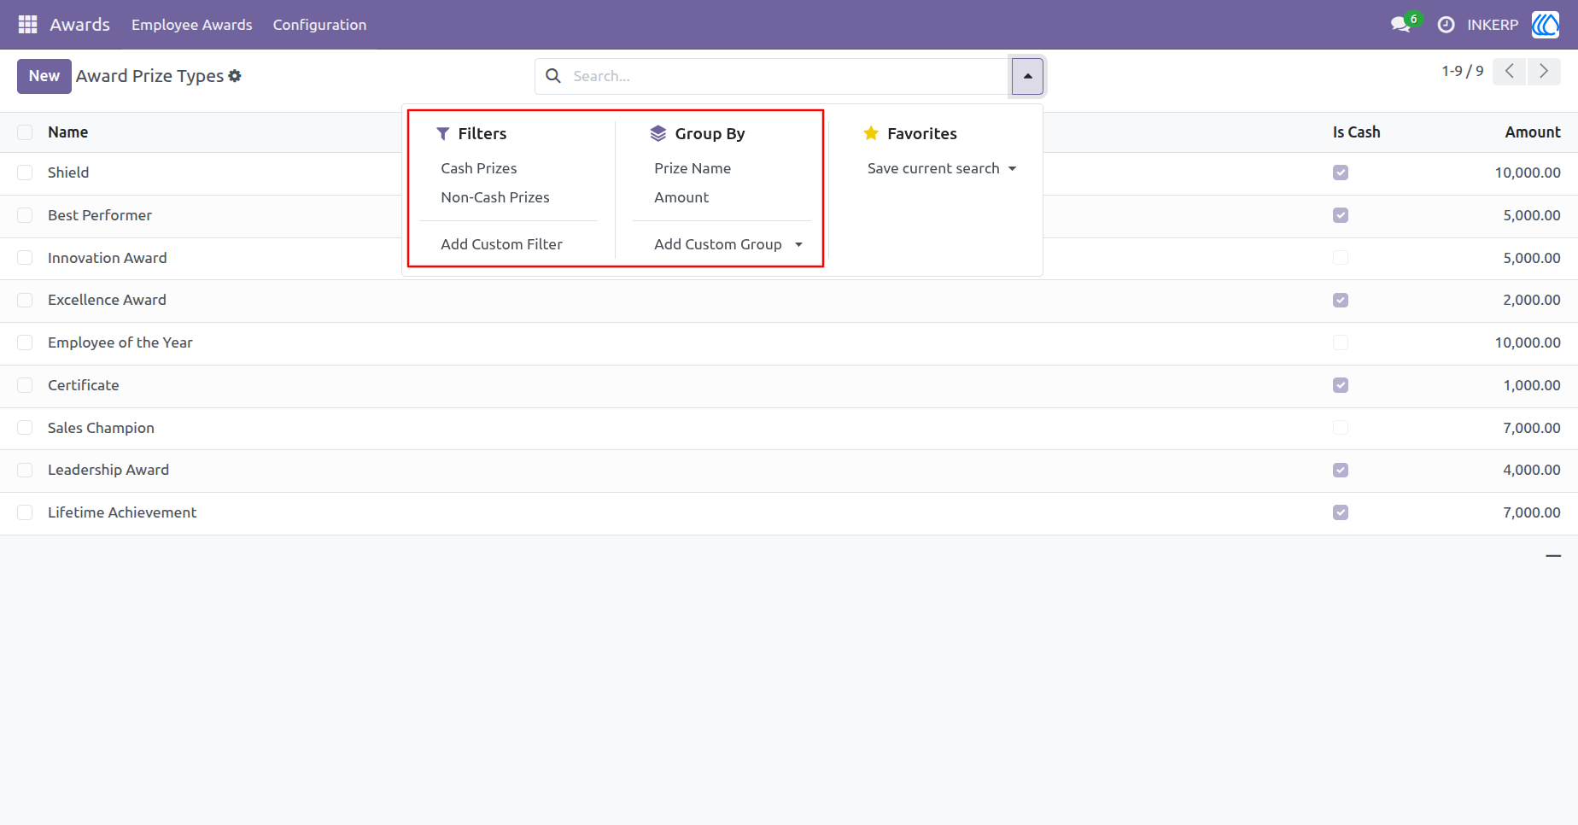Screen dimensions: 1578x825
Task: Apply the Cash Prizes filter
Action: click(478, 168)
